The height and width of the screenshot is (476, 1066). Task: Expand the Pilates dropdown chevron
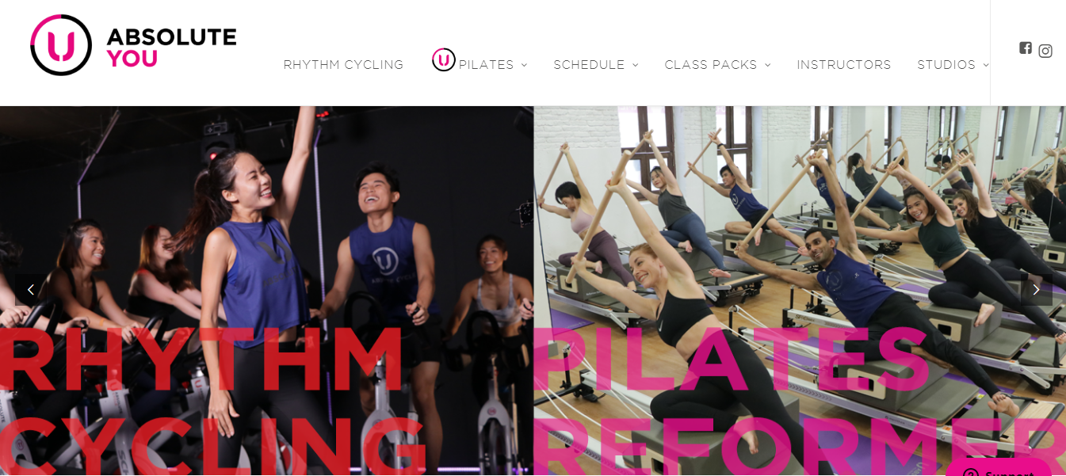coord(524,66)
